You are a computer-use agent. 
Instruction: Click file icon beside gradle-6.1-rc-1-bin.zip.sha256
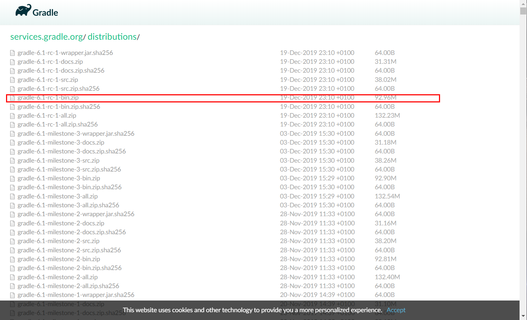[x=13, y=107]
